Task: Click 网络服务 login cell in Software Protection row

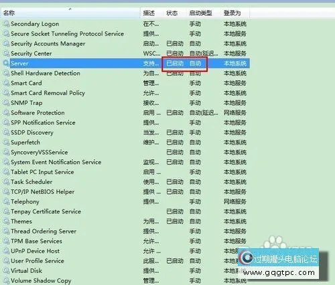Action: 235,112
